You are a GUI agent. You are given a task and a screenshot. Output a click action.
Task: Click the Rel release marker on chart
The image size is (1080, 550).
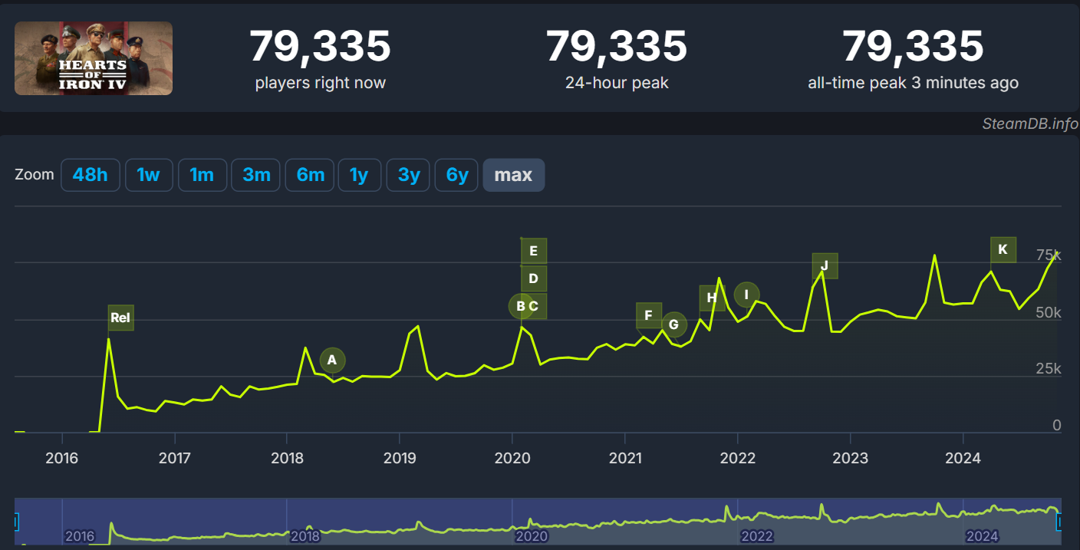[x=120, y=318]
